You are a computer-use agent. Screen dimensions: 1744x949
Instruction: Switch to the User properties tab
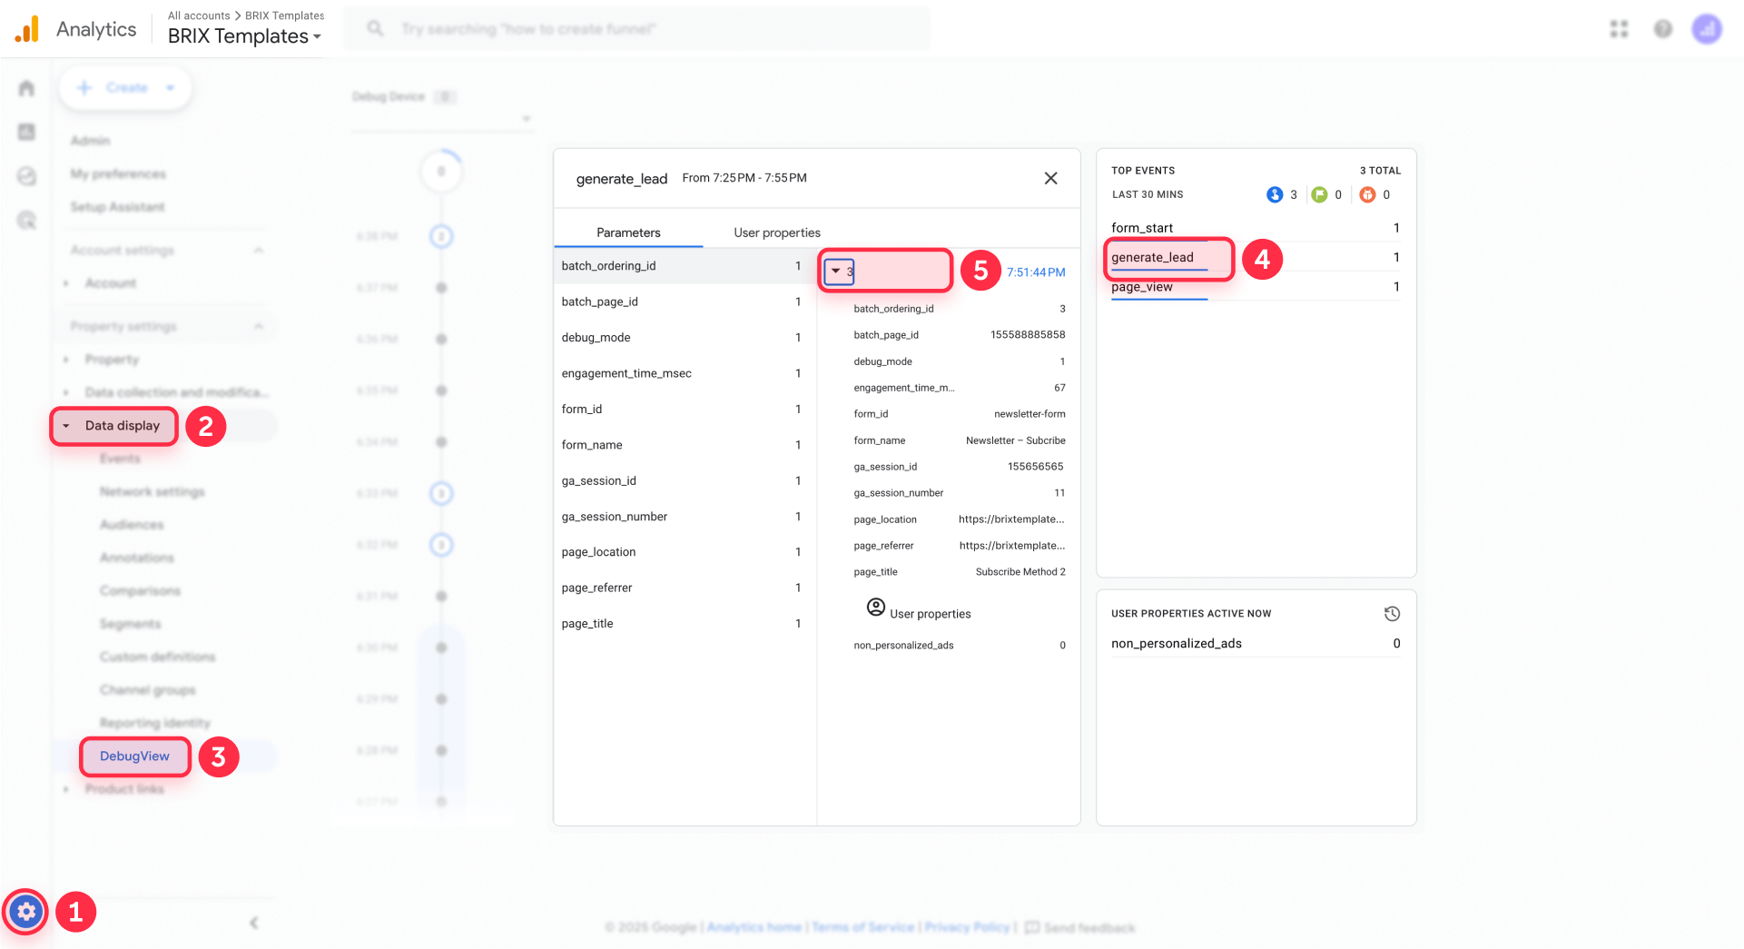(x=774, y=232)
